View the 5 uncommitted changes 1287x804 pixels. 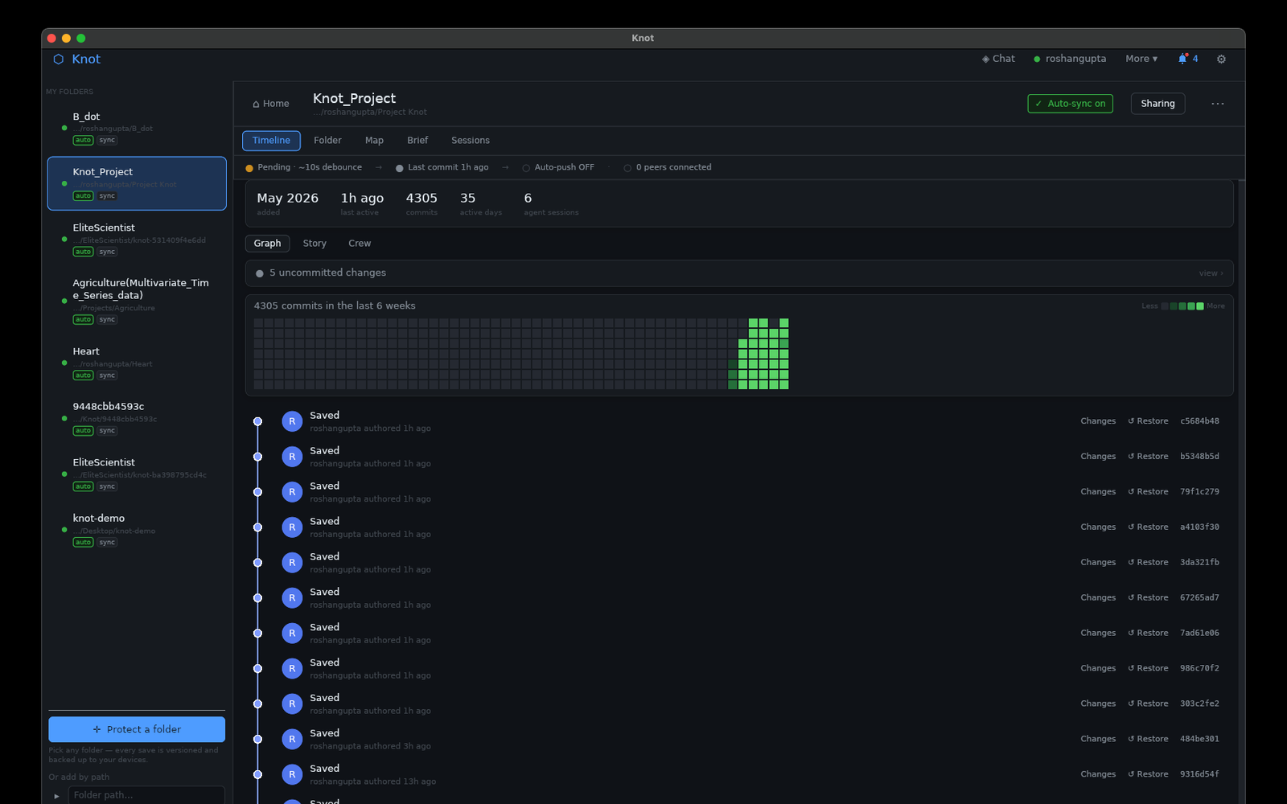pyautogui.click(x=739, y=273)
